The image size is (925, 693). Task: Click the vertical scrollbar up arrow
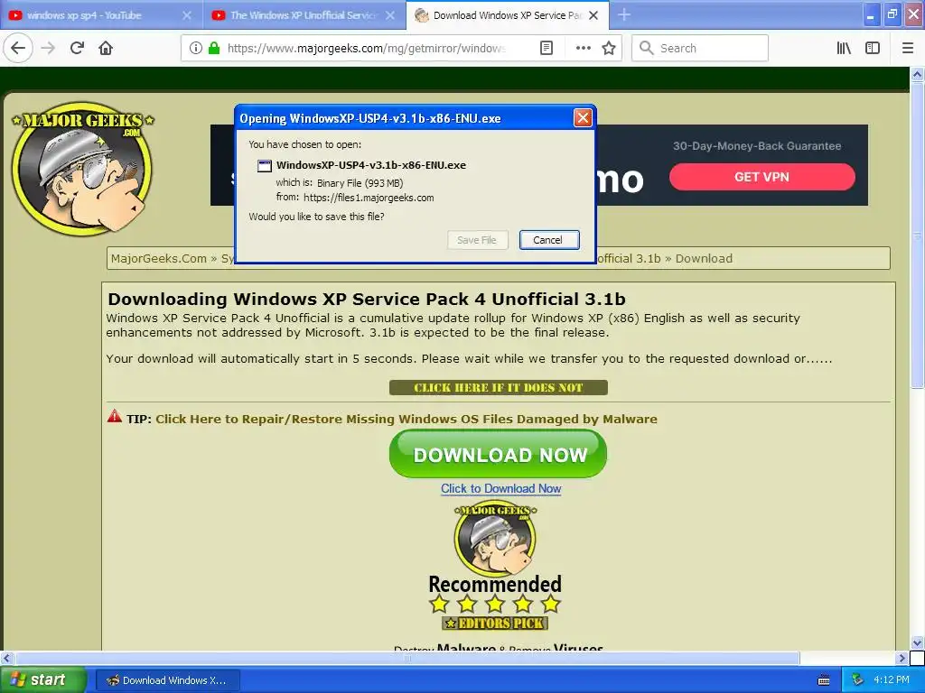[x=917, y=74]
